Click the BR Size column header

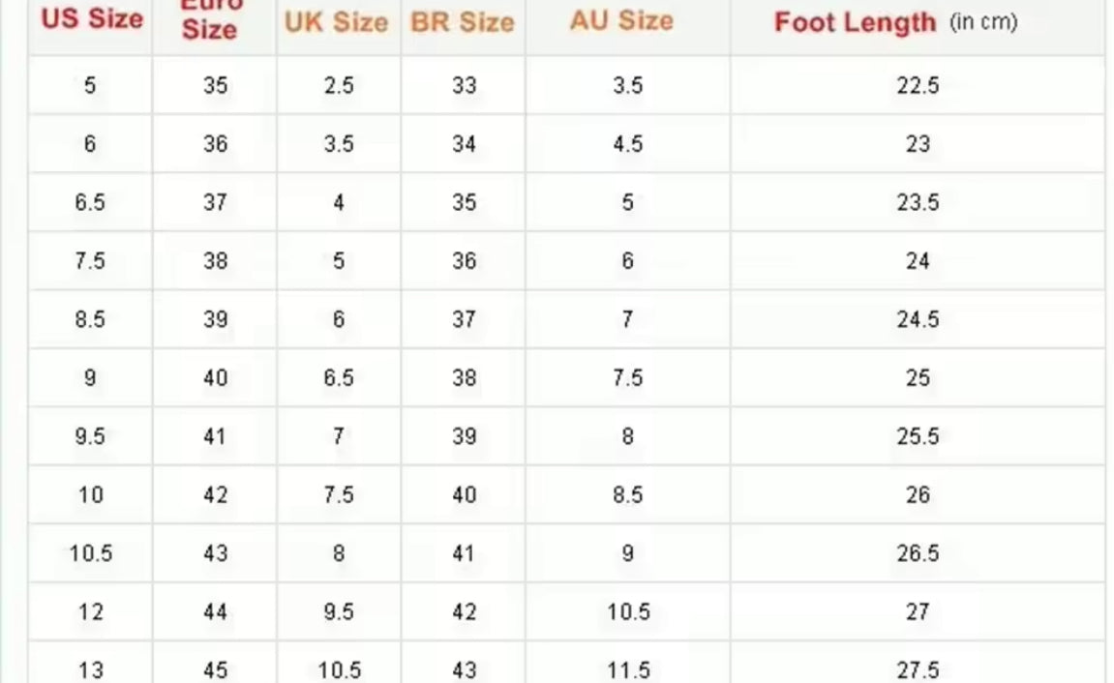click(463, 22)
